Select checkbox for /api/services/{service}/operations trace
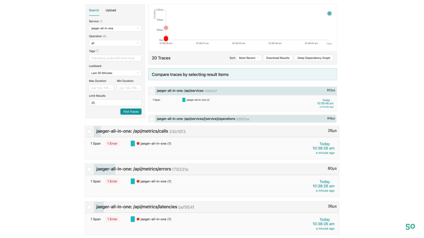 pos(152,119)
